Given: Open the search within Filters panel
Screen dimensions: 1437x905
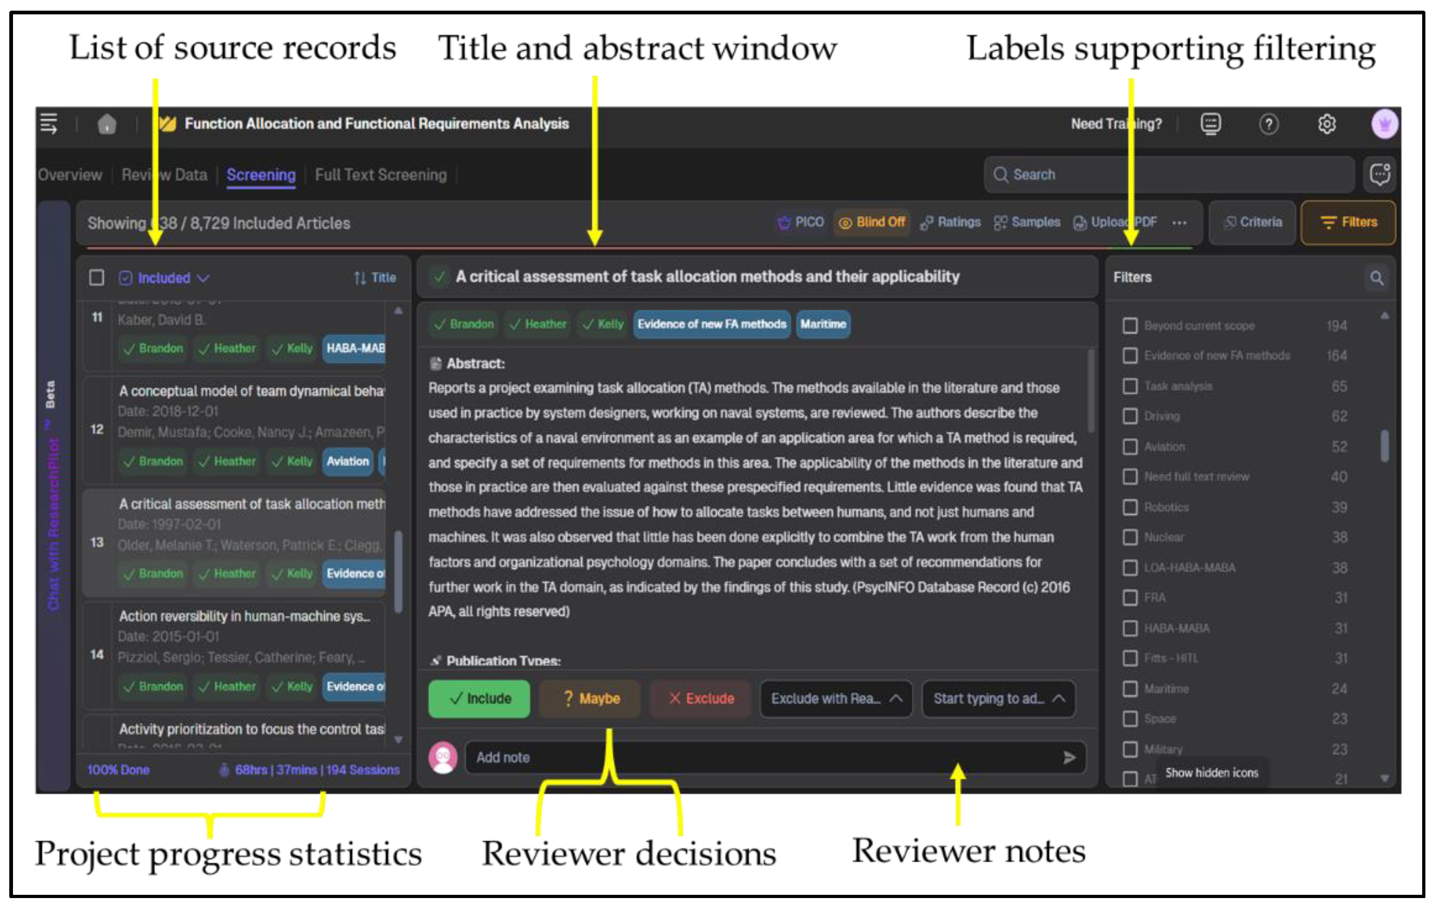Looking at the screenshot, I should tap(1377, 277).
